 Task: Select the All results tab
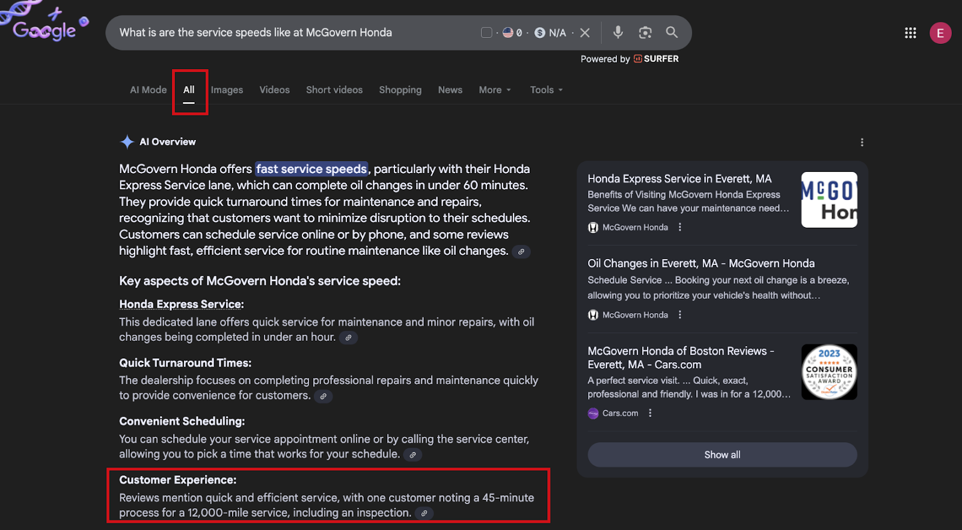tap(189, 90)
